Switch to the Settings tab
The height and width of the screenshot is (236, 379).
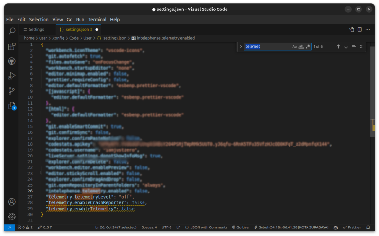coord(36,29)
